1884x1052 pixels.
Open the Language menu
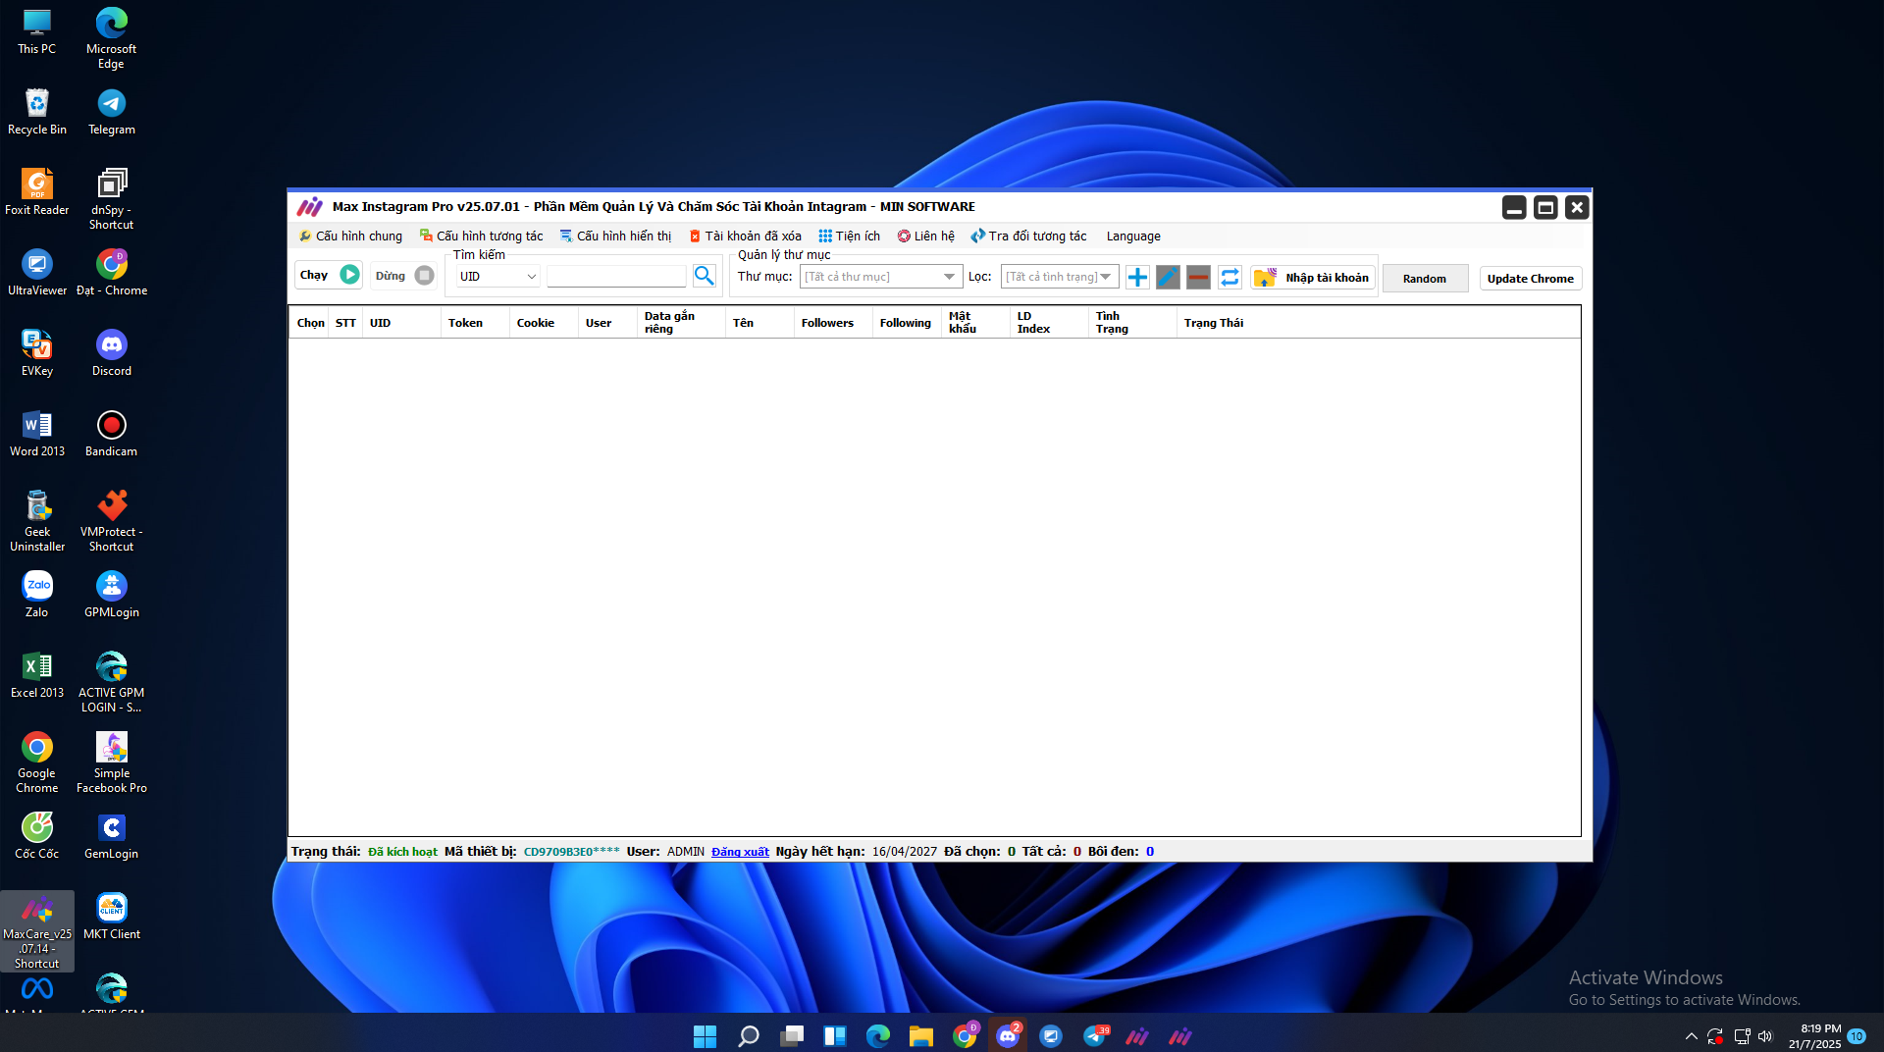tap(1133, 237)
